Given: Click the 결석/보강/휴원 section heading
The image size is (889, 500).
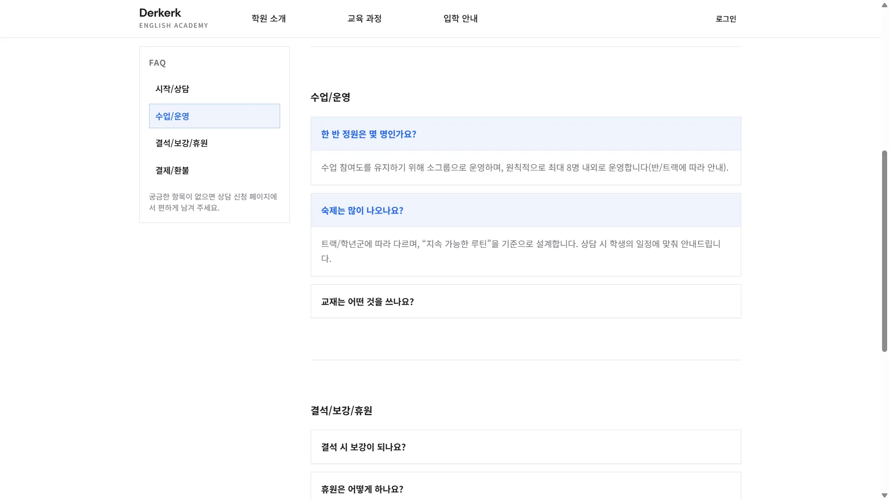Looking at the screenshot, I should click(342, 411).
